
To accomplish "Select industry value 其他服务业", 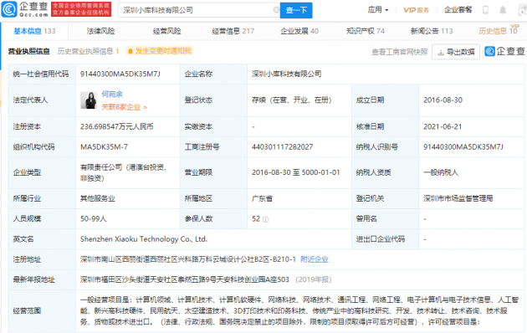I will point(98,198).
